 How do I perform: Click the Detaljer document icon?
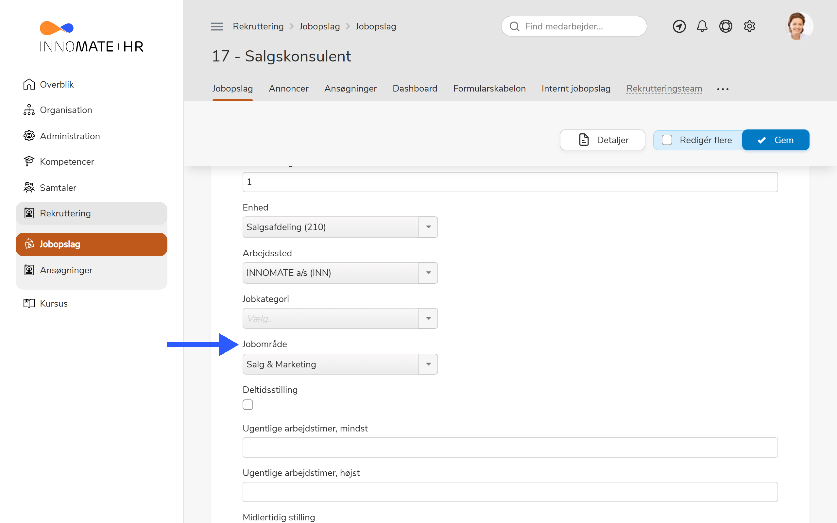click(584, 140)
